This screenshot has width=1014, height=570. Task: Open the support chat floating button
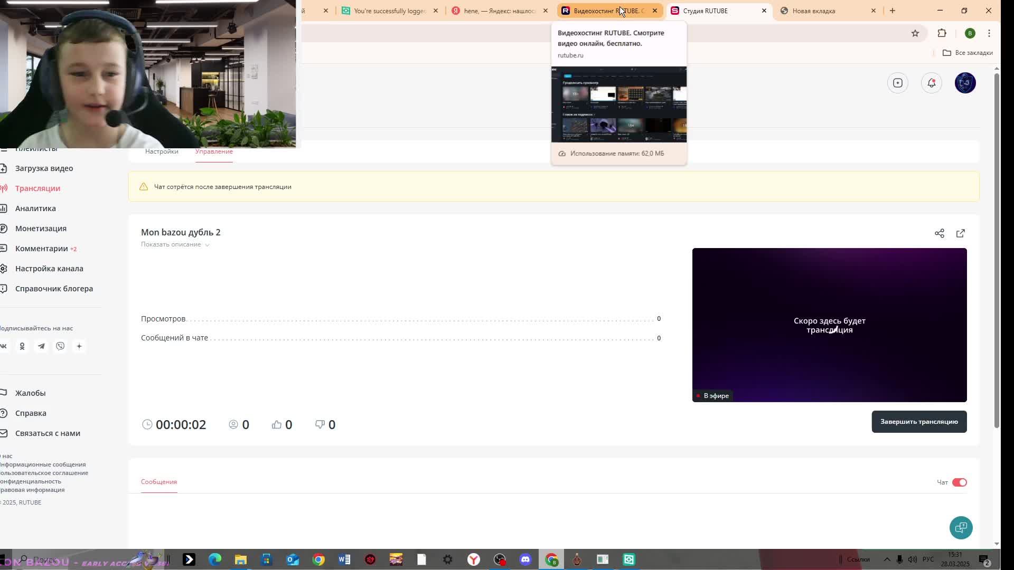[961, 528]
